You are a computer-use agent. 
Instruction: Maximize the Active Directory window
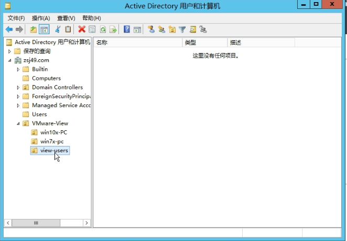[316, 4]
